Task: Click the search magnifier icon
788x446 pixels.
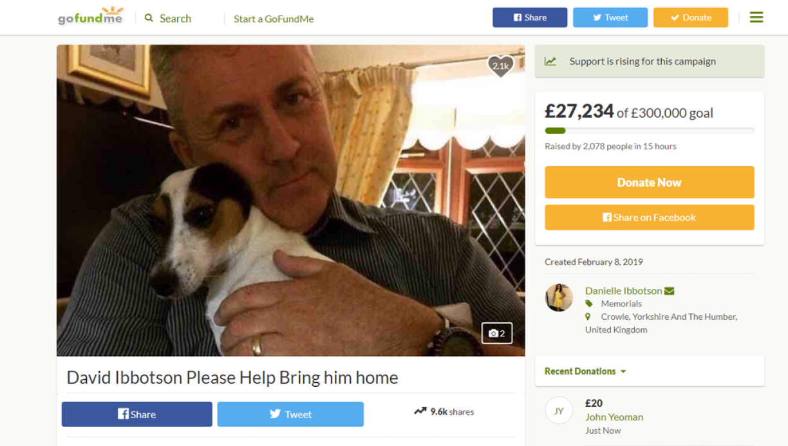Action: [149, 18]
